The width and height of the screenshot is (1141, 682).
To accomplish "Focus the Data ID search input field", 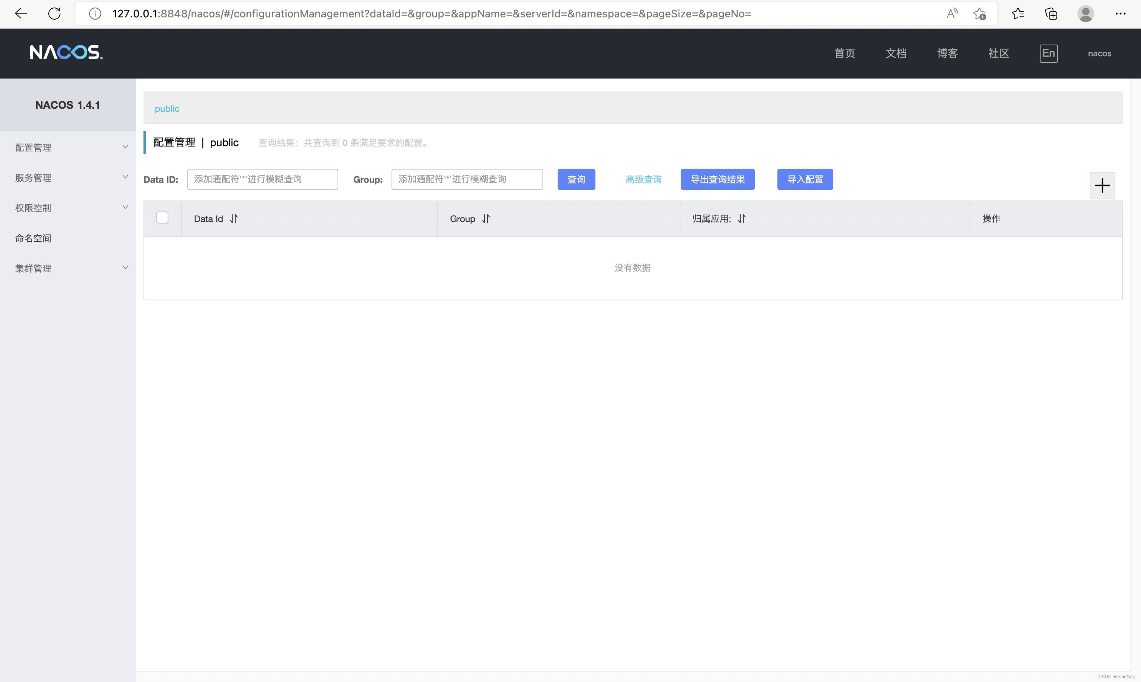I will 262,179.
